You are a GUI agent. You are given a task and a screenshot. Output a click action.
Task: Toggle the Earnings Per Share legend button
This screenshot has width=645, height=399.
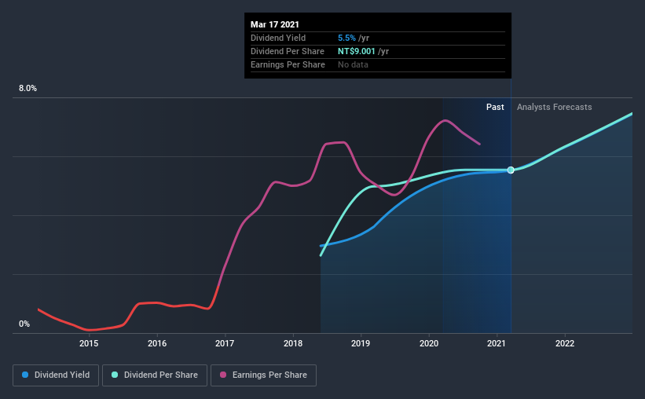coord(263,375)
